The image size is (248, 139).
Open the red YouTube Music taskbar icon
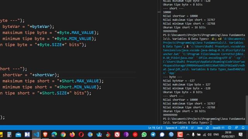tap(135, 135)
